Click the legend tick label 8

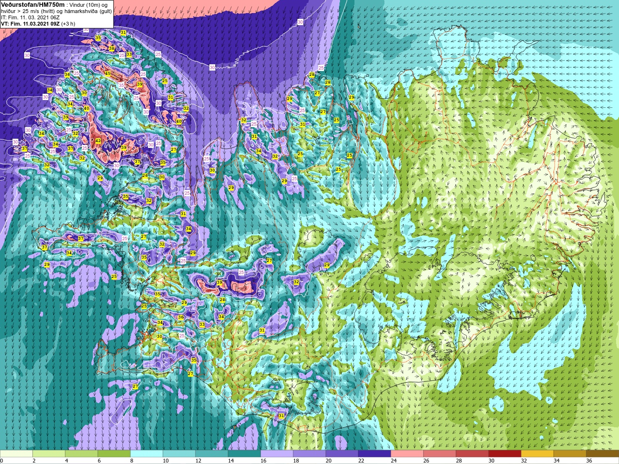[132, 461]
